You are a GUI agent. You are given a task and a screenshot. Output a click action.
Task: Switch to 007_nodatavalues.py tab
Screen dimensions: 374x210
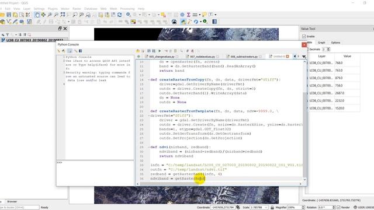coord(203,57)
